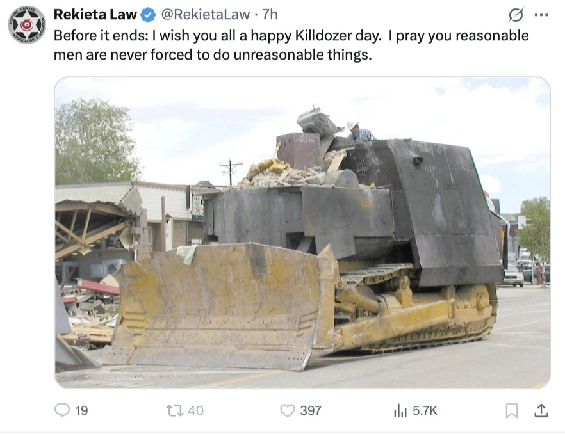Open the @RekietaLaw handle link

point(206,15)
